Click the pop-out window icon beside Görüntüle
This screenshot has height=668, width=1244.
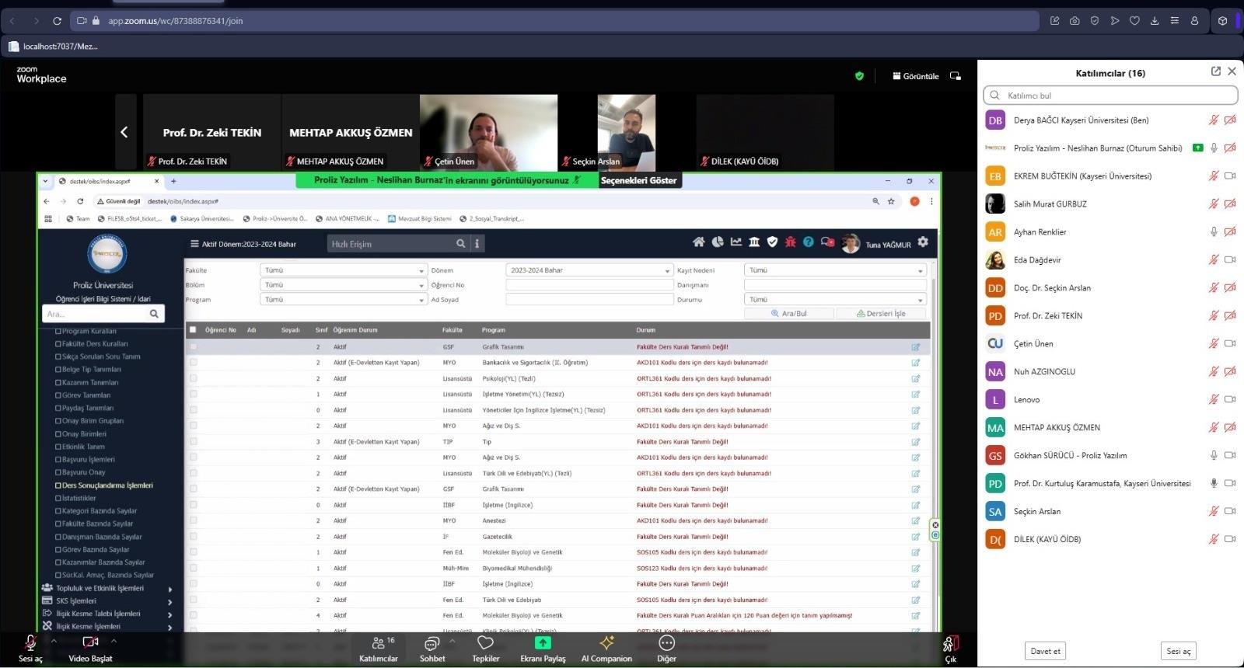coord(956,76)
